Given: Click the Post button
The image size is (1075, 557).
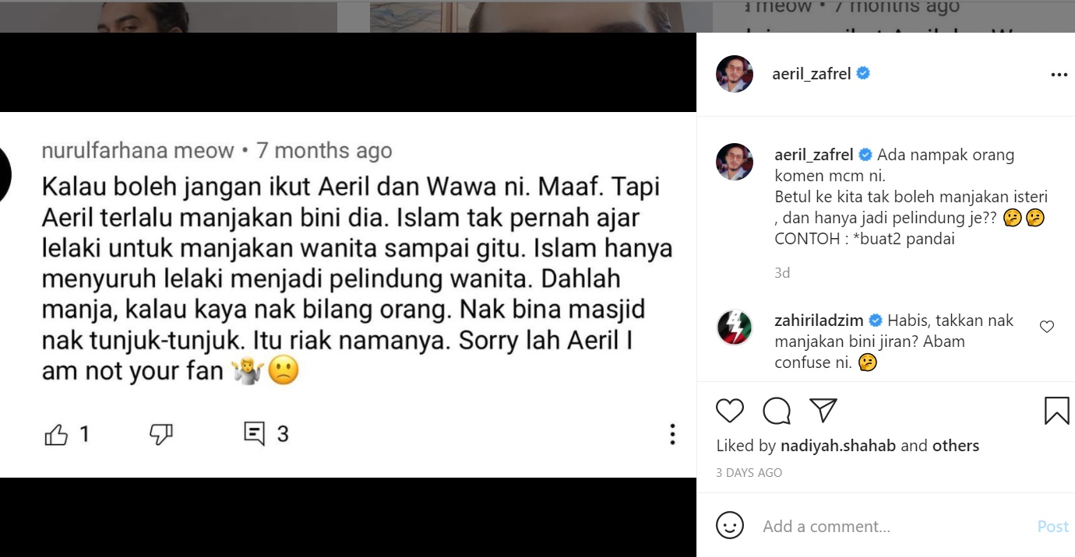Looking at the screenshot, I should pyautogui.click(x=1052, y=527).
